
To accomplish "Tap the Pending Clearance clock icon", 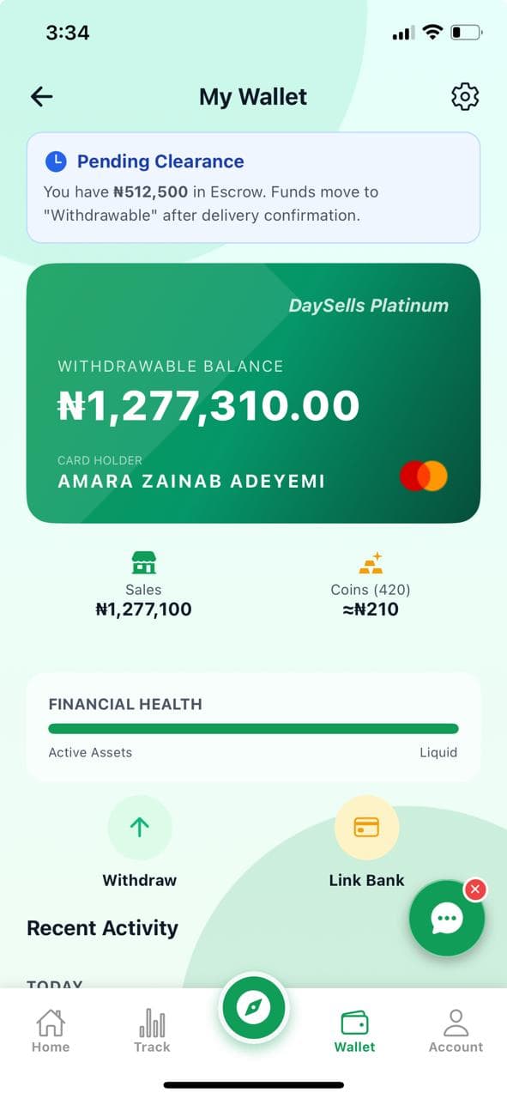I will [56, 161].
